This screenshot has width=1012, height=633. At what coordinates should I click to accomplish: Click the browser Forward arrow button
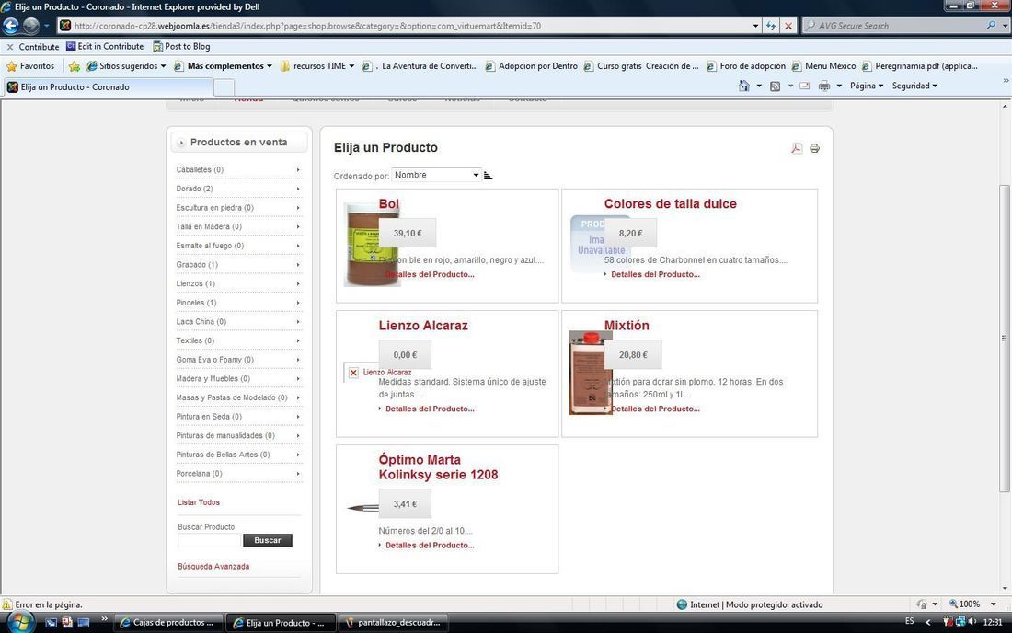[x=30, y=26]
